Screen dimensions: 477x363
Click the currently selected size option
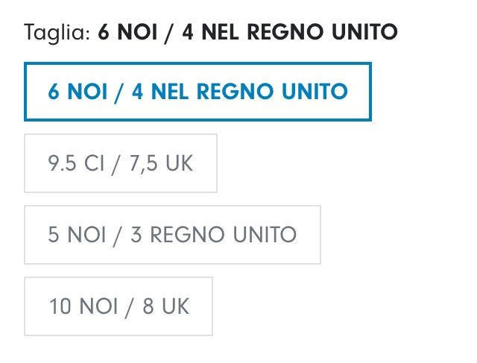pyautogui.click(x=198, y=92)
